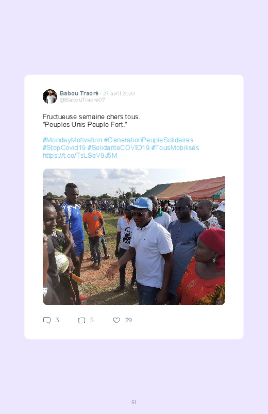Click the reply count of 3
The image size is (268, 414).
pos(57,320)
